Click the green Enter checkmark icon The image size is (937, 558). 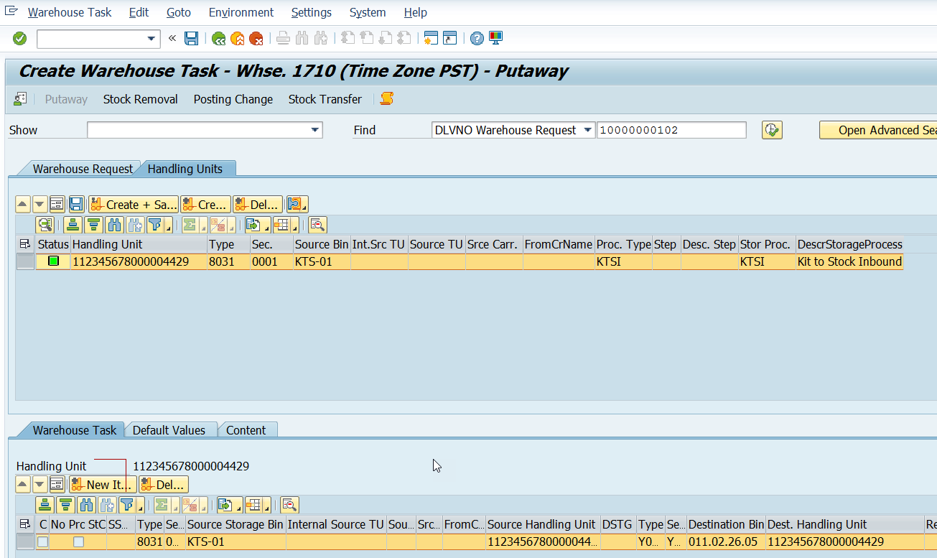(20, 38)
